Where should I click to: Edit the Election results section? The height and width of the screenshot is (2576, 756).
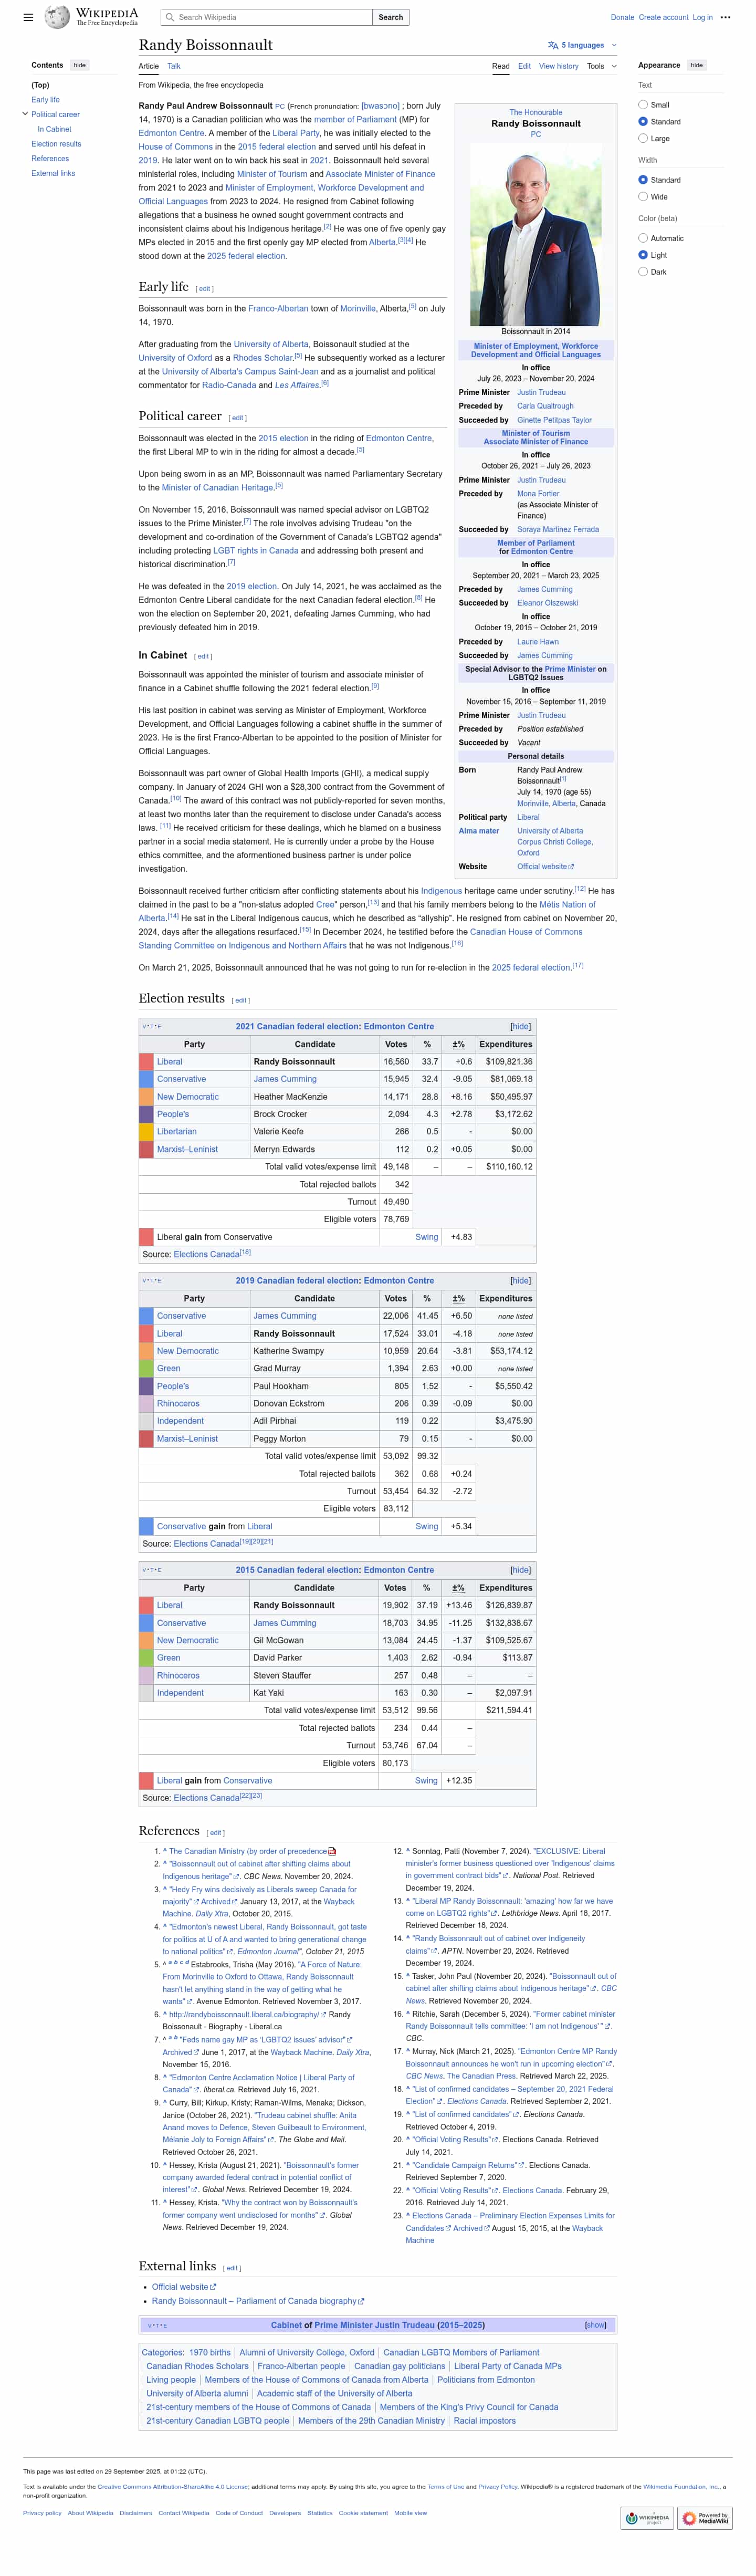point(240,1000)
